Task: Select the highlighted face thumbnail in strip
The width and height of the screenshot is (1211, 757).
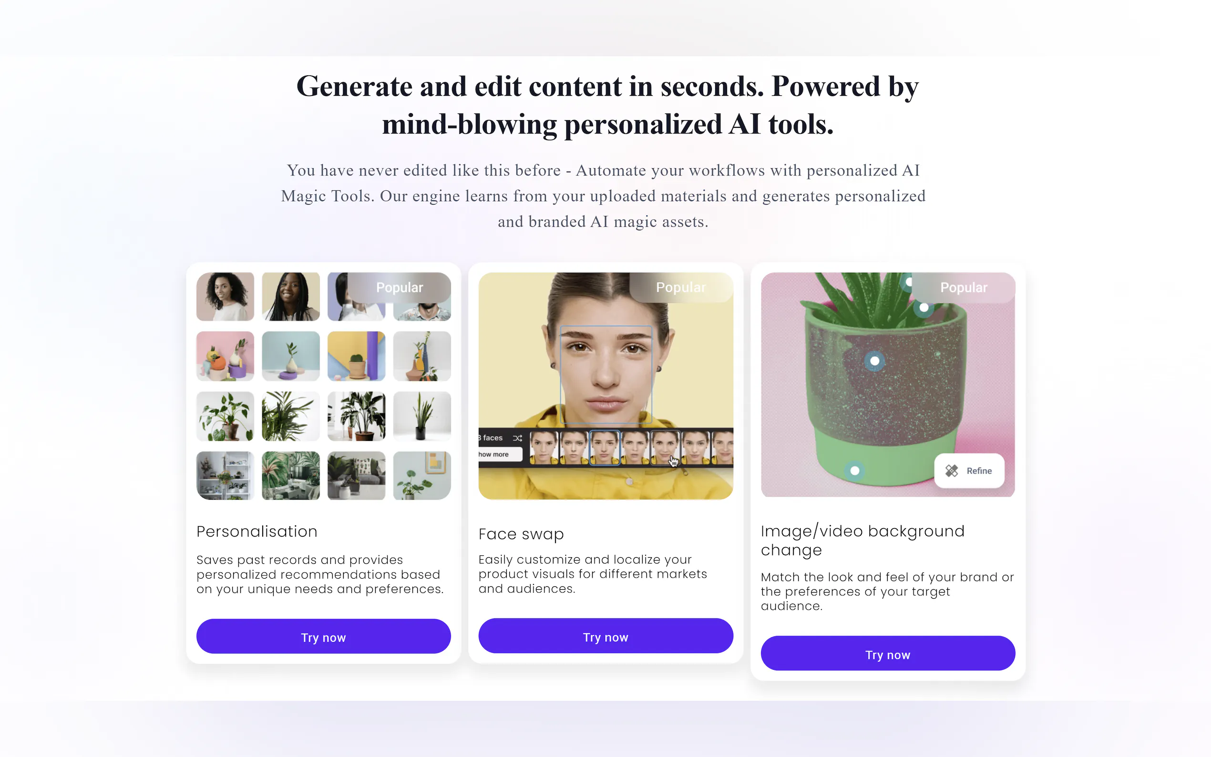Action: pos(605,448)
